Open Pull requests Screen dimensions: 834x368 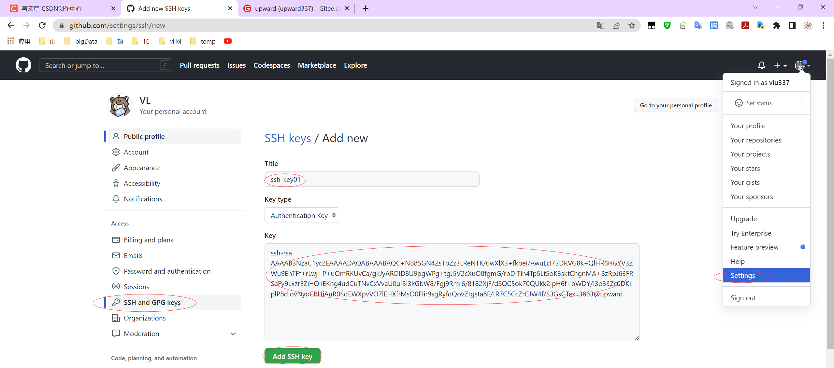(x=200, y=65)
